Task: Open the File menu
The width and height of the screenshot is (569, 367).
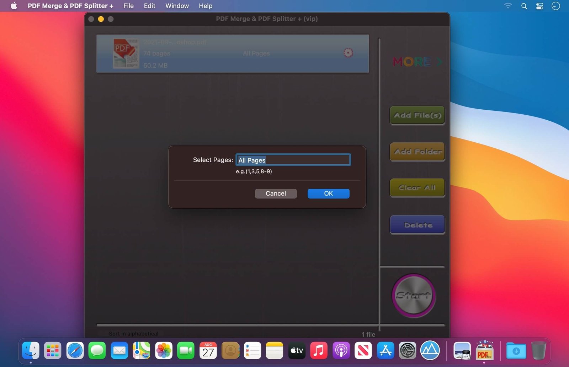Action: pos(128,6)
